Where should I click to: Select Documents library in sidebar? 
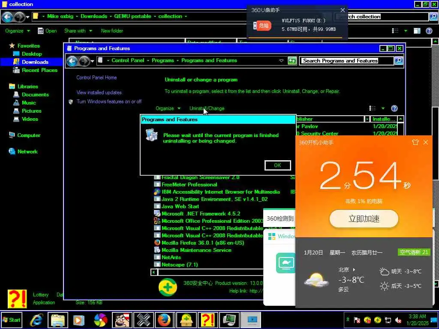35,95
